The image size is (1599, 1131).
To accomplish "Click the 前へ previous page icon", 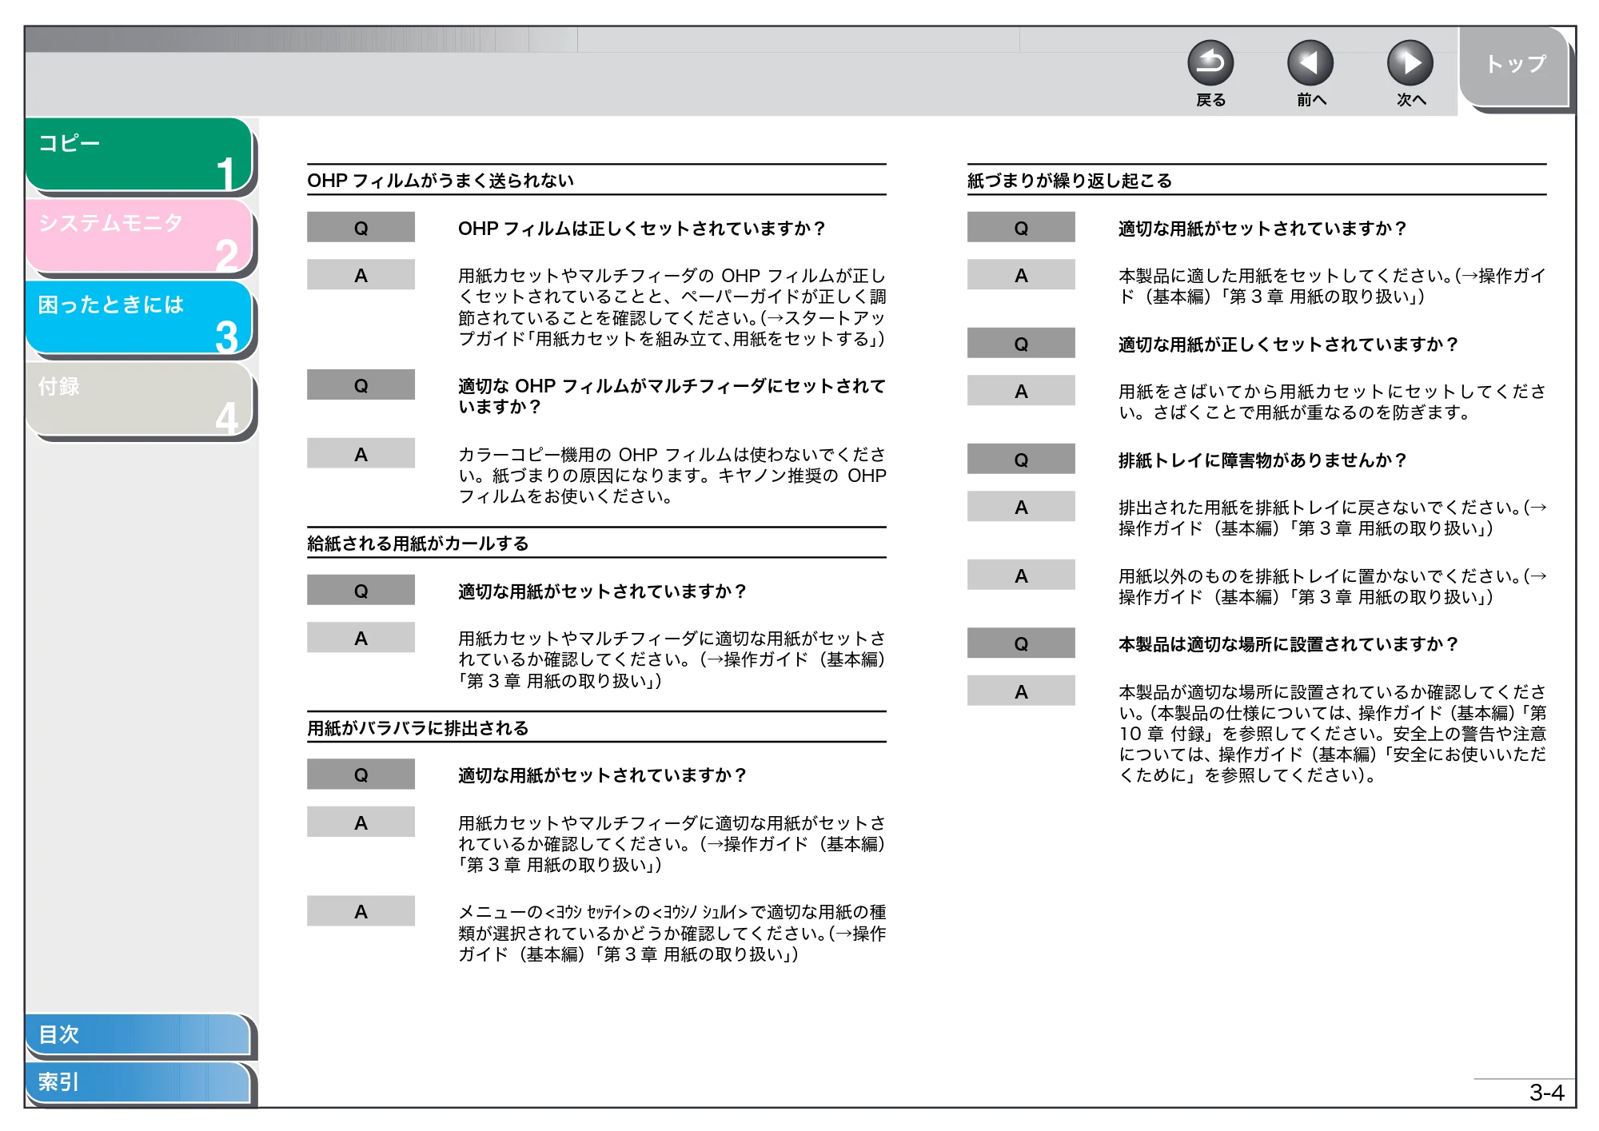I will tap(1310, 63).
